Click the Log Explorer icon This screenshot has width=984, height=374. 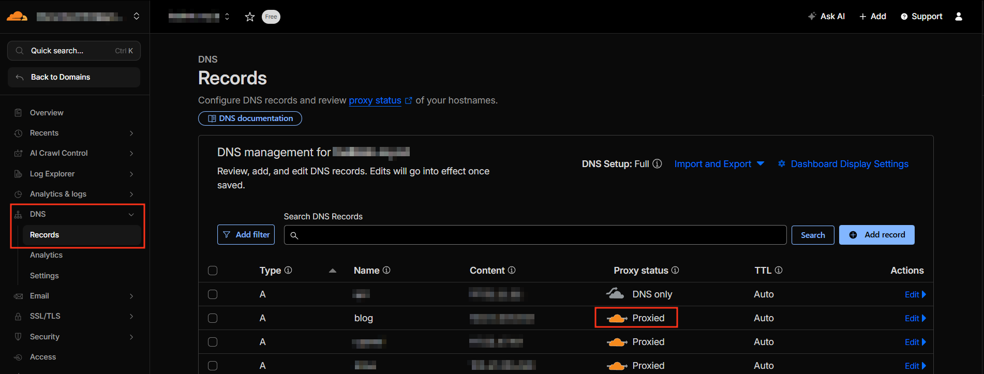[x=18, y=174]
